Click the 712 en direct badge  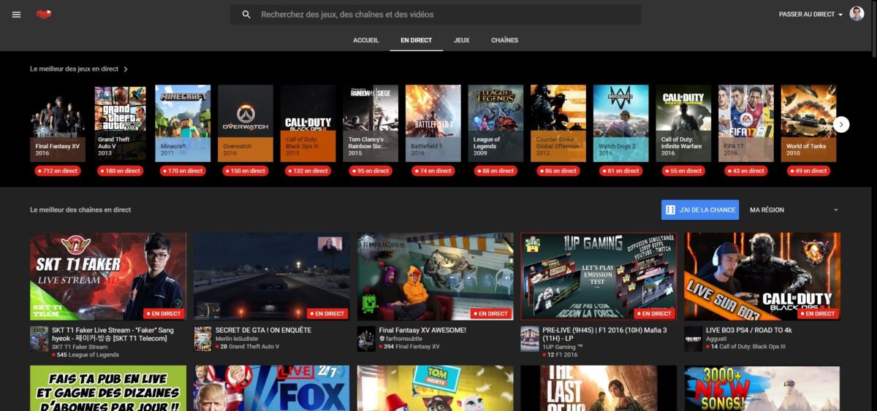point(58,171)
